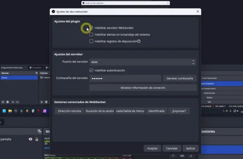Show hidden tray icons chevron
The width and height of the screenshot is (243, 159).
[224, 111]
